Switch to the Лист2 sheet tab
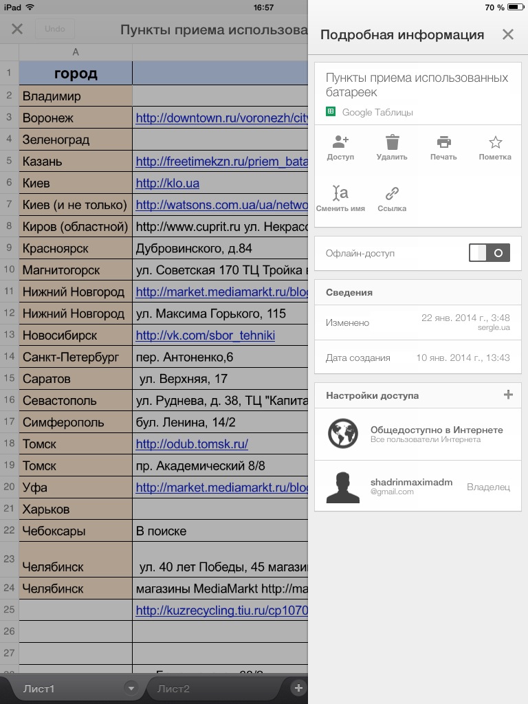This screenshot has width=528, height=704. pos(173,689)
